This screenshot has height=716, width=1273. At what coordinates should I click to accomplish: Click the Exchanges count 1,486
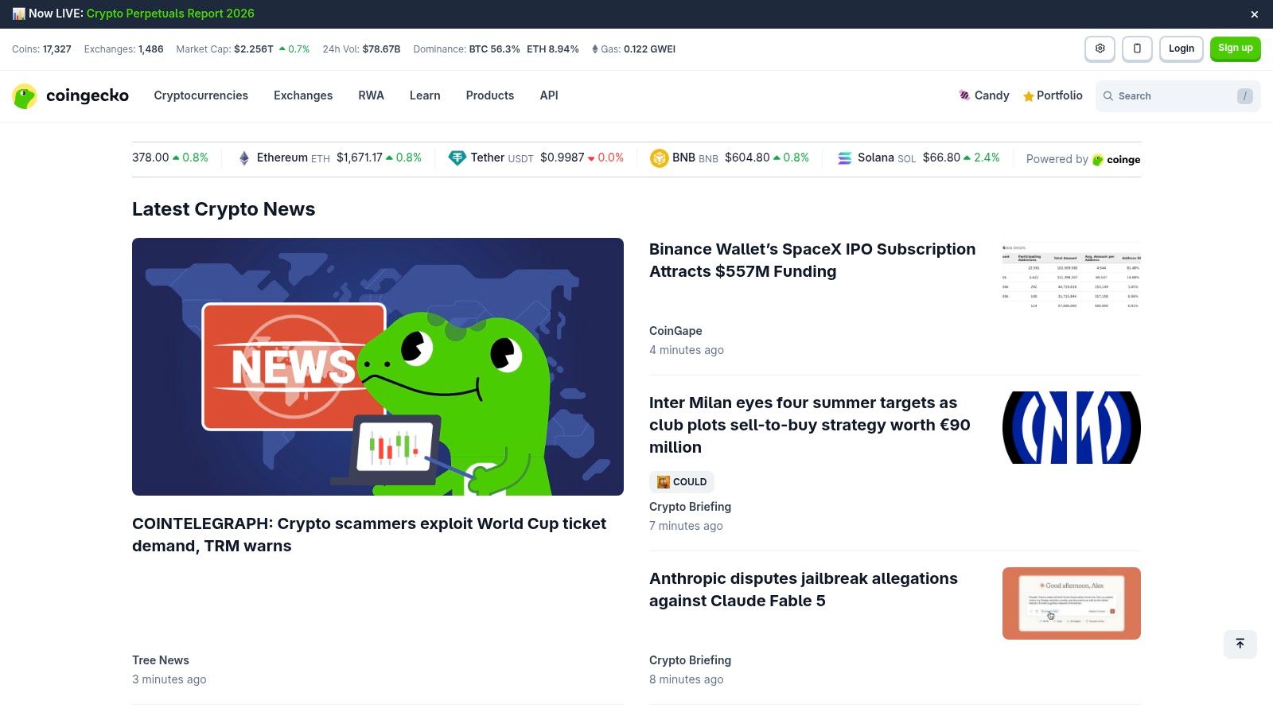[151, 49]
